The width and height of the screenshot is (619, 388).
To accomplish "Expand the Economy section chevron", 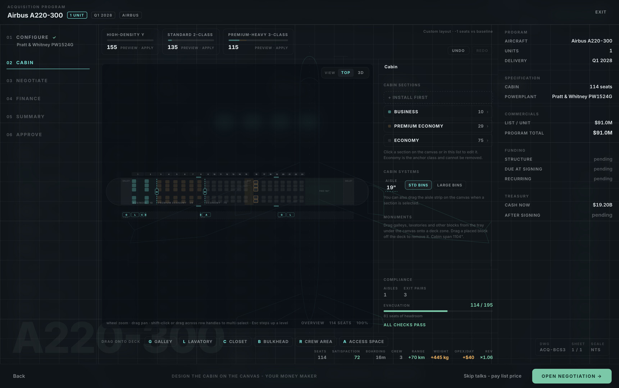I will coord(488,140).
